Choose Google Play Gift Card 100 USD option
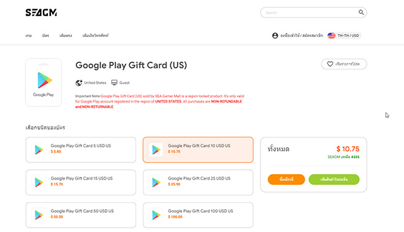This screenshot has height=232, width=404. tap(198, 215)
